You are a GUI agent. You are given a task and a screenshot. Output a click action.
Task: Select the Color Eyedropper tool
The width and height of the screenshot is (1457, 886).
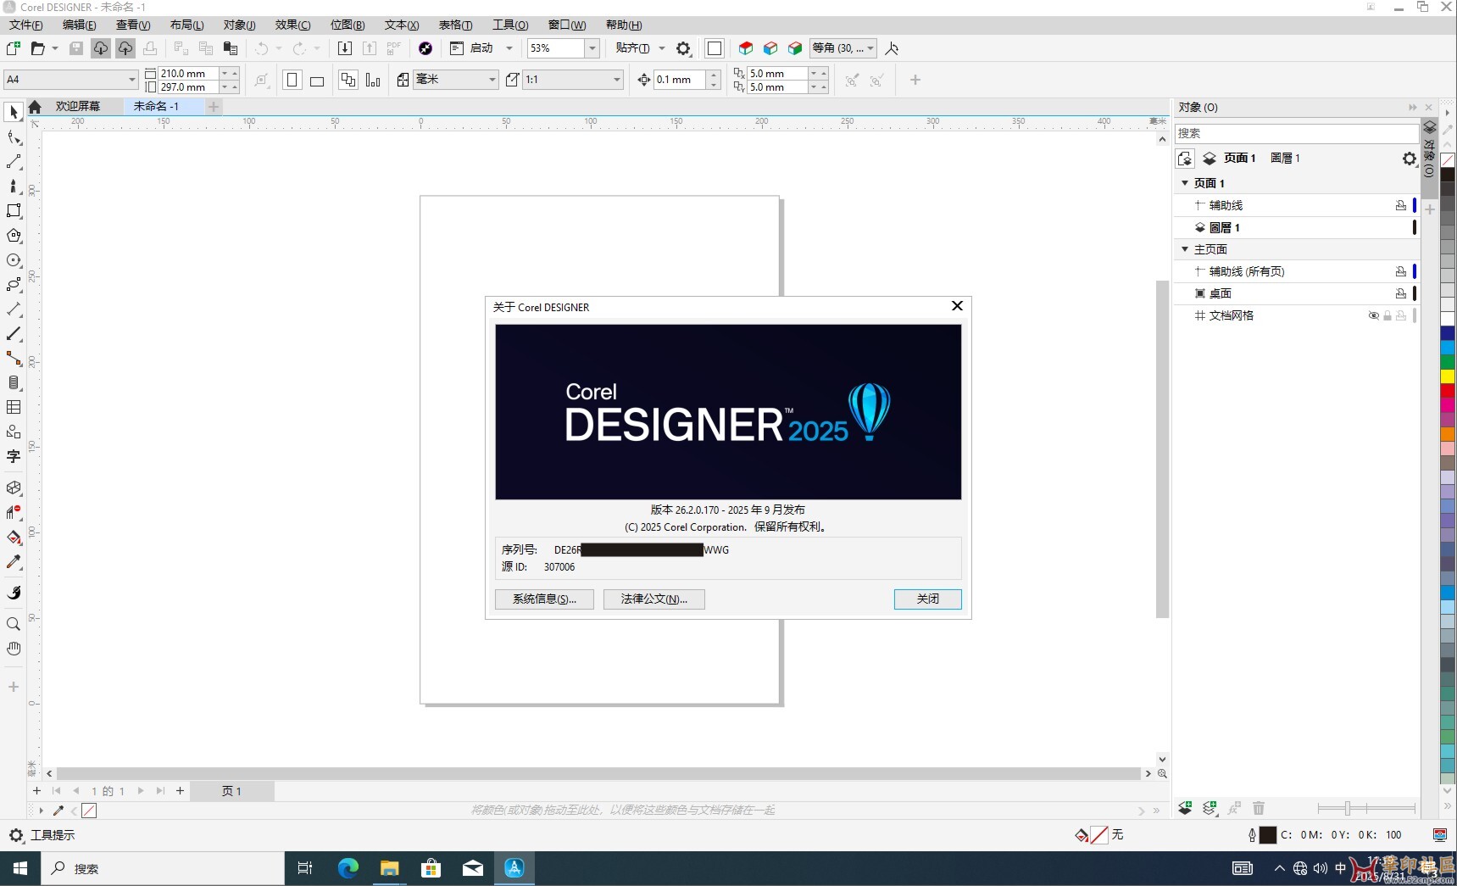point(14,562)
